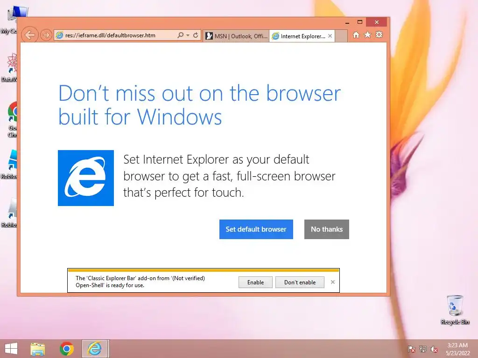Close the Internet Explorer tab
The width and height of the screenshot is (478, 358).
[x=330, y=36]
